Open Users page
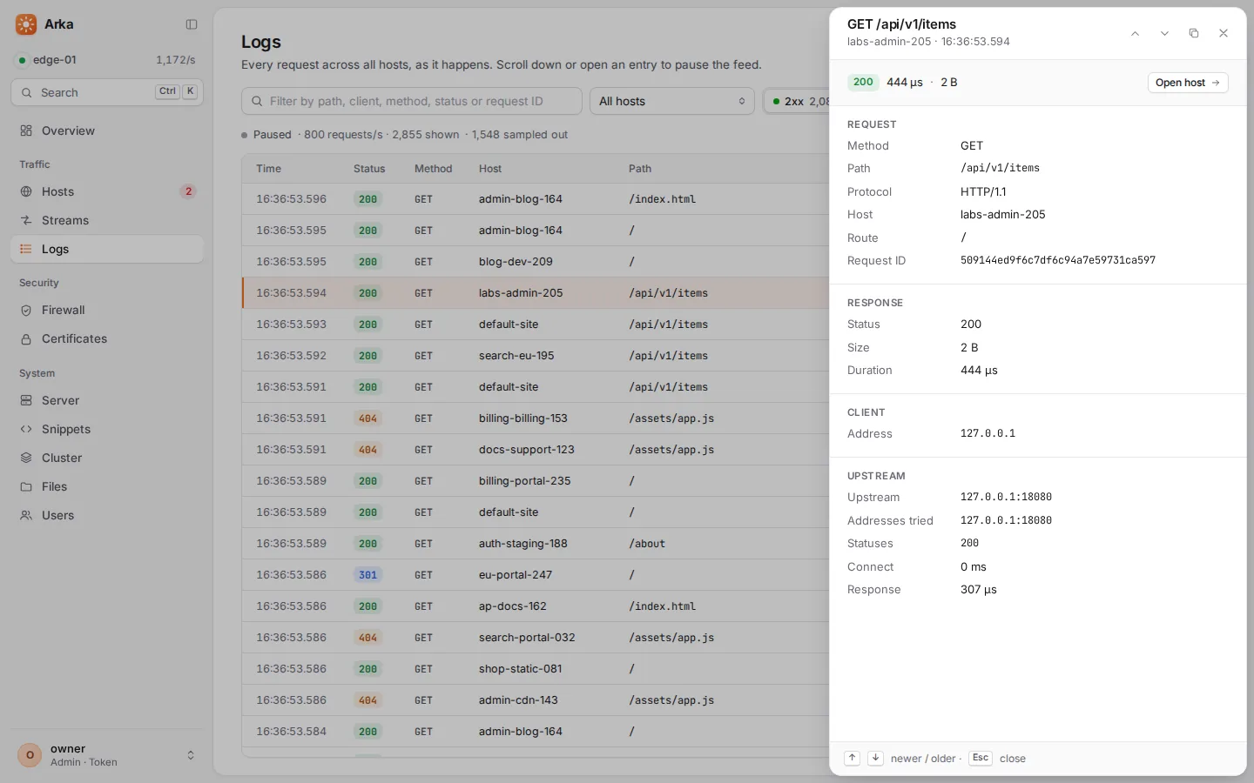This screenshot has width=1254, height=783. [107, 515]
